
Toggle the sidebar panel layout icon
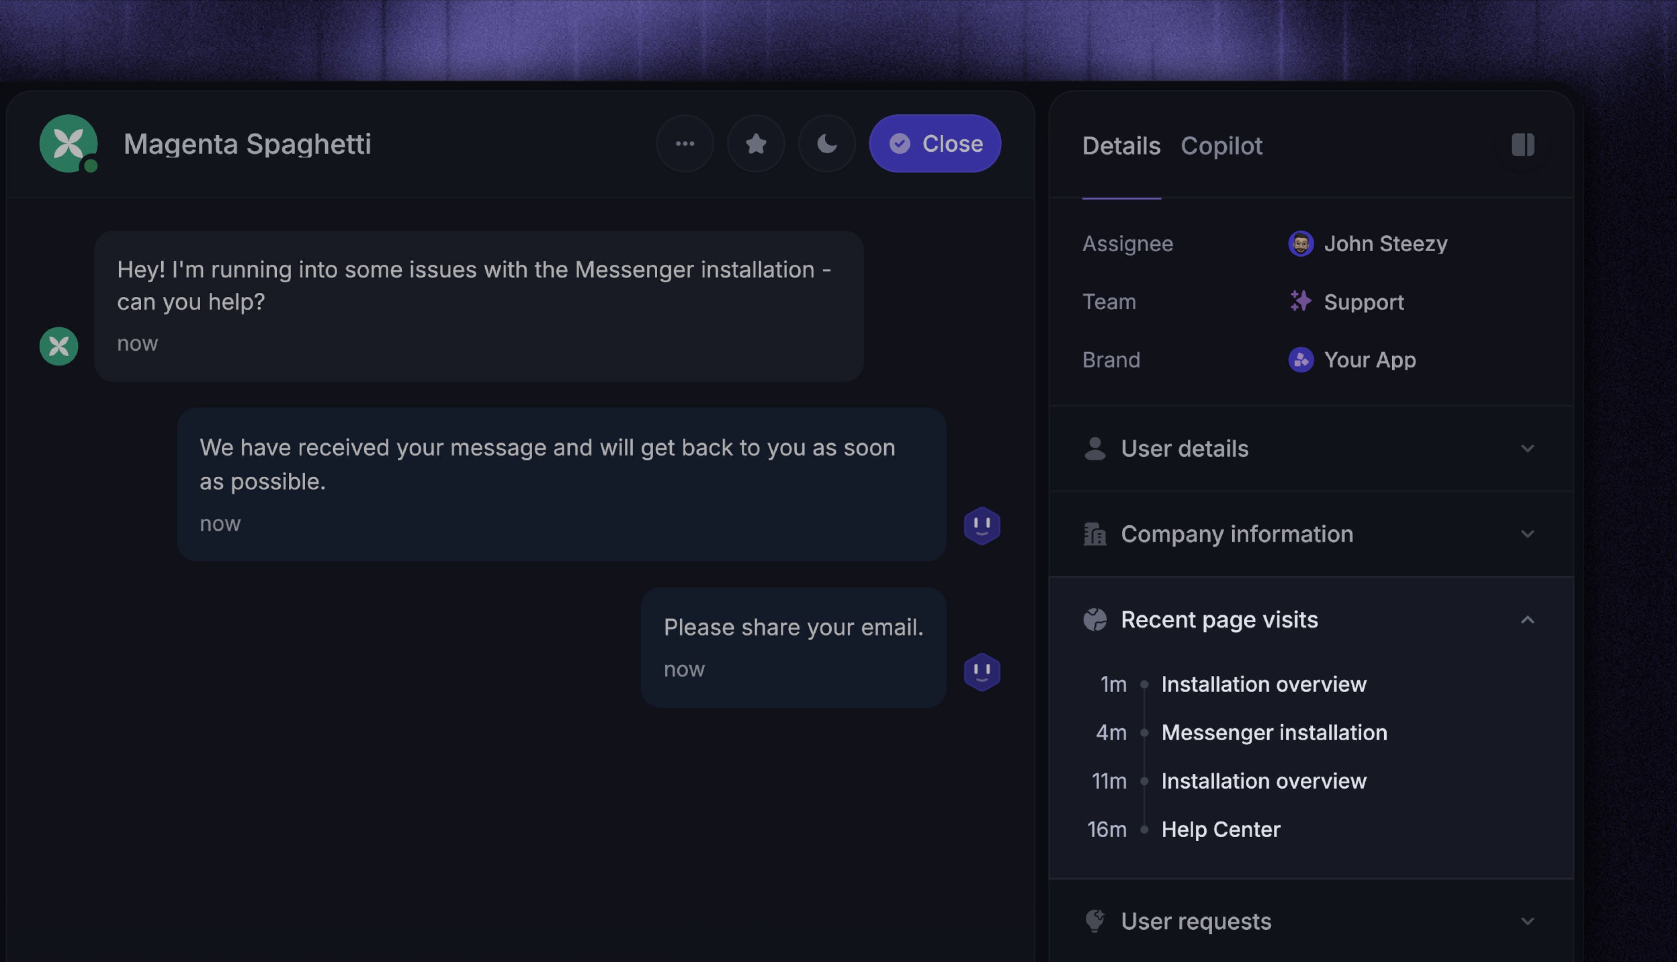click(x=1522, y=145)
